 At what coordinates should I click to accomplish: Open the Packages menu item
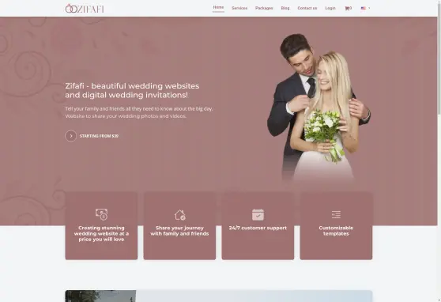click(264, 8)
